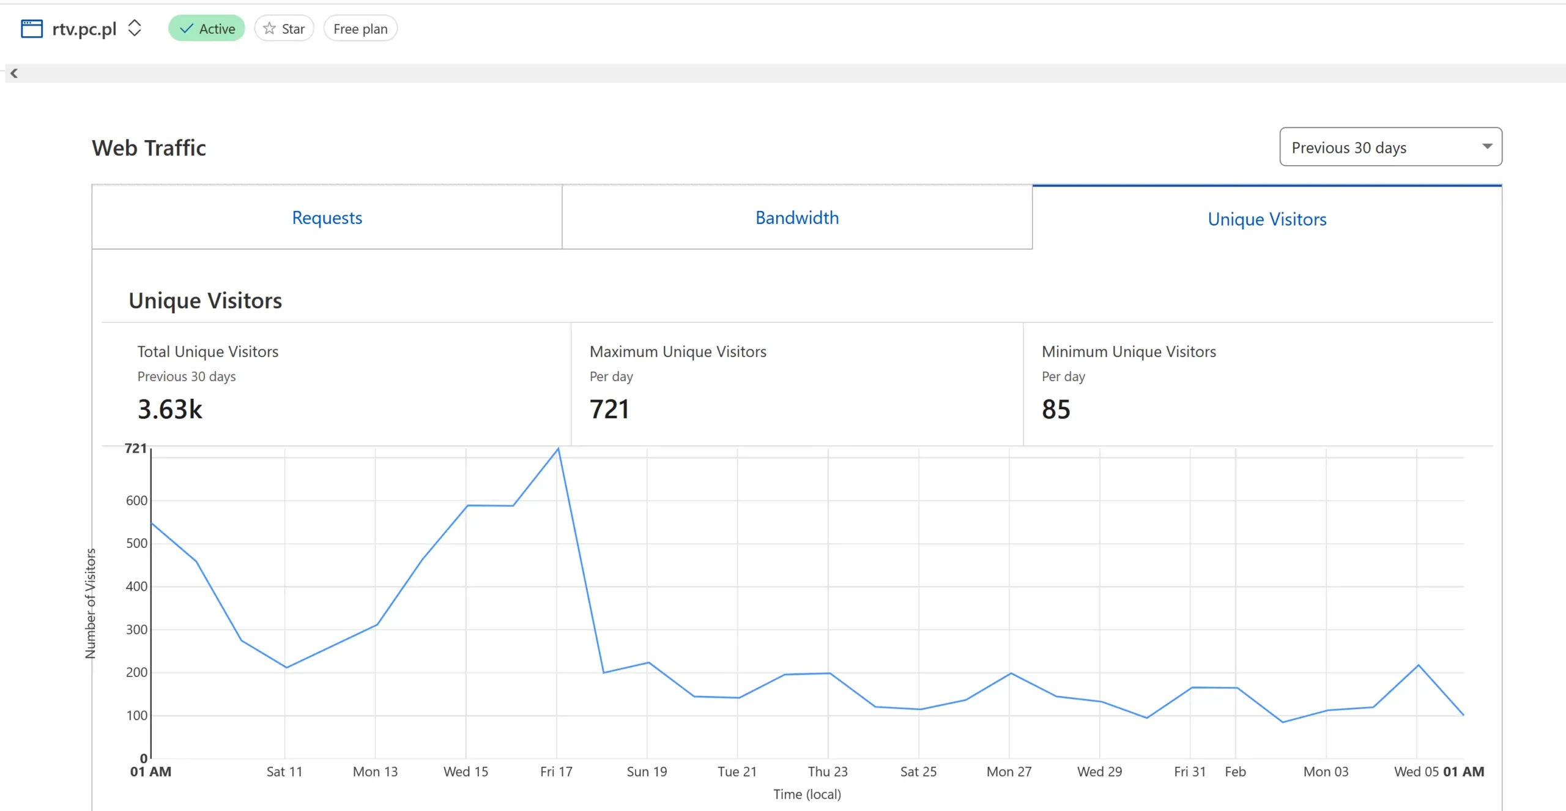Image resolution: width=1566 pixels, height=811 pixels.
Task: Click the browser window site icon
Action: tap(32, 29)
